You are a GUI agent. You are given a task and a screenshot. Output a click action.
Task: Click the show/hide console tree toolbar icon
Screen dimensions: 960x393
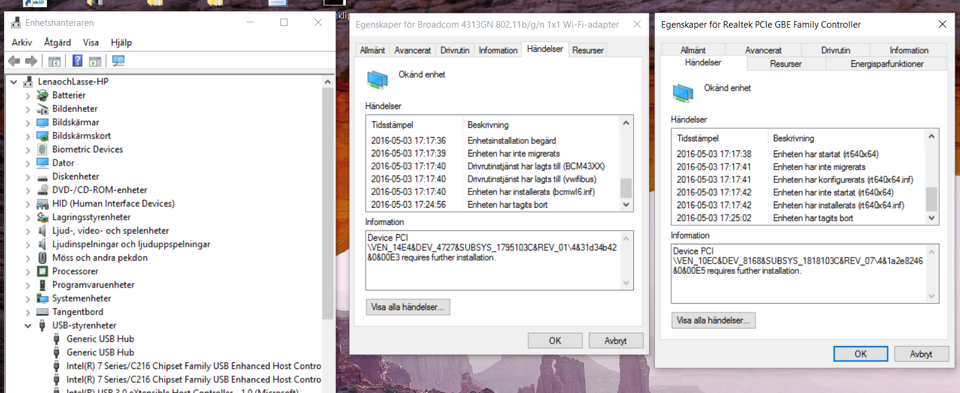[x=54, y=61]
